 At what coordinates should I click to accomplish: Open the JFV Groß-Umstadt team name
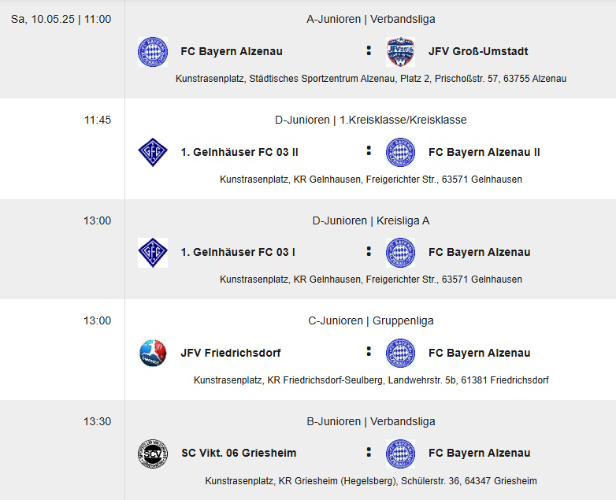(478, 51)
